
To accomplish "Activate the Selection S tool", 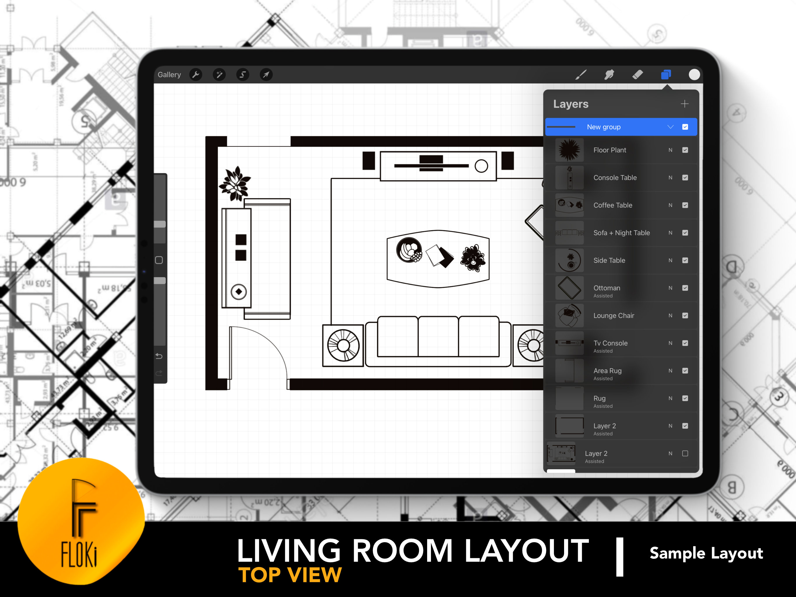I will pos(242,75).
